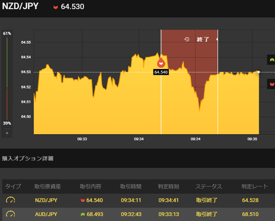The width and height of the screenshot is (275, 221).
Task: Click the green up arrow beside 68.493 in table
Action: point(82,214)
